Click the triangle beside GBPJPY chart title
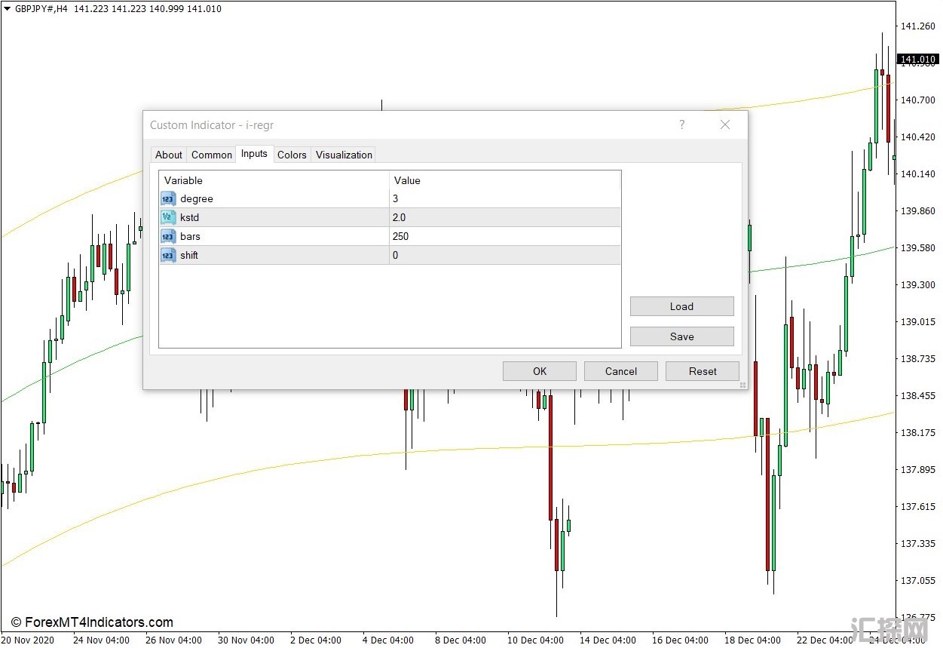 pos(7,9)
